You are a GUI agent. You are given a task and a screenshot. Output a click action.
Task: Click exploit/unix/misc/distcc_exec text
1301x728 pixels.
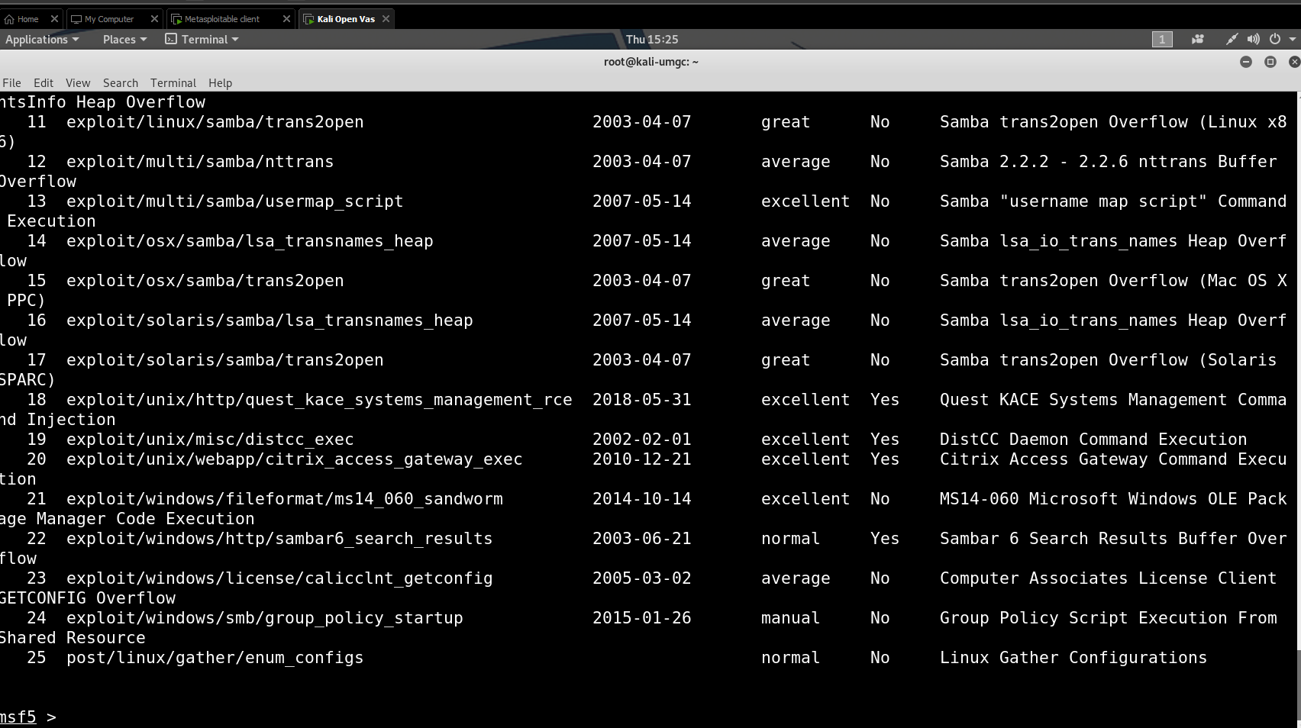coord(210,440)
